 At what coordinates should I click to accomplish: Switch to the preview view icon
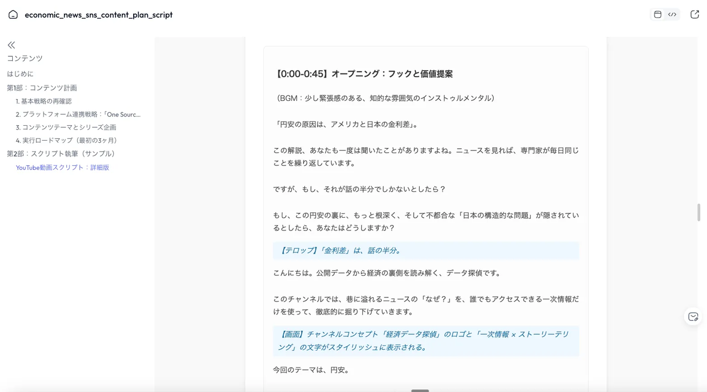pyautogui.click(x=657, y=15)
